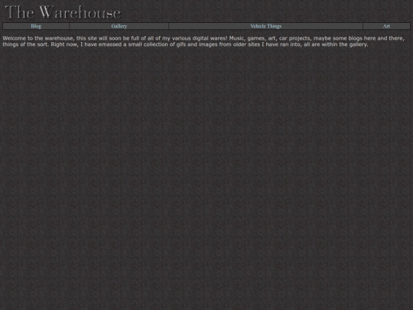
Task: Open the Blog navigation link
Action: pyautogui.click(x=36, y=26)
